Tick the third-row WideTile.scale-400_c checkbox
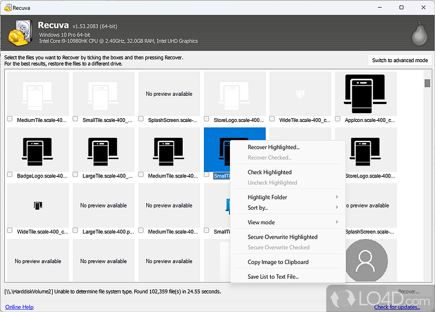 10,230
